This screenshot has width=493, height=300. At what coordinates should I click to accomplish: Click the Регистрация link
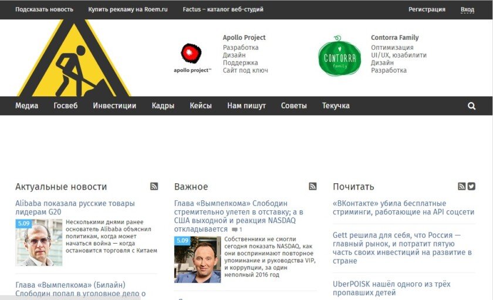click(427, 9)
